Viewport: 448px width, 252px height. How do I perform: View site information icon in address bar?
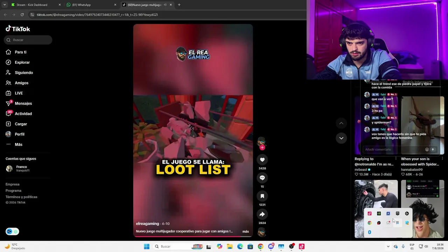(32, 15)
